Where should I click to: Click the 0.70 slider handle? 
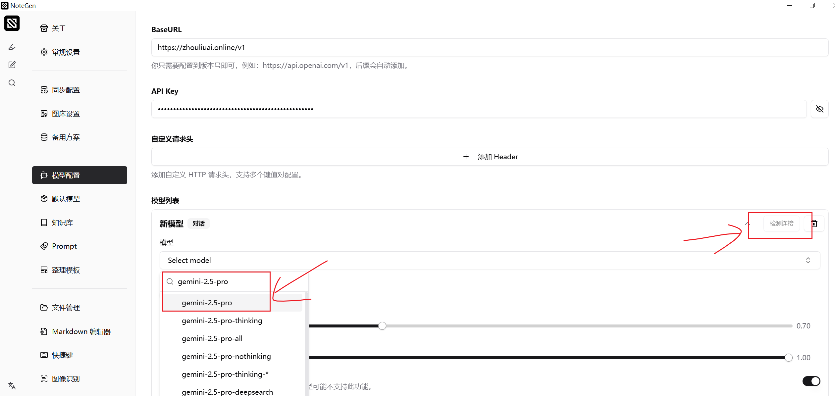(382, 326)
